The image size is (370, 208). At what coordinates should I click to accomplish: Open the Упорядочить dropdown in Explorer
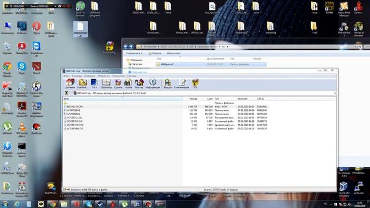(x=134, y=53)
